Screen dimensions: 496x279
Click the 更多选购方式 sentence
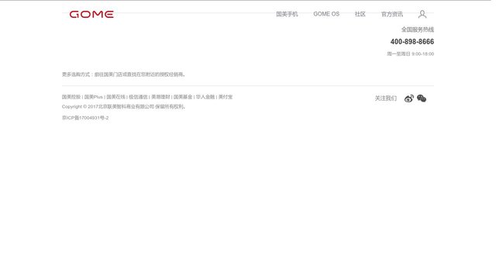(x=124, y=74)
